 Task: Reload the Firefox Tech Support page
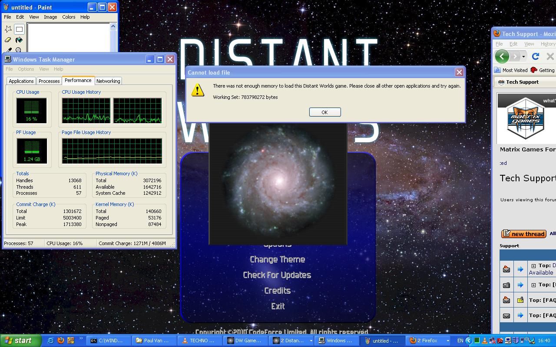536,56
